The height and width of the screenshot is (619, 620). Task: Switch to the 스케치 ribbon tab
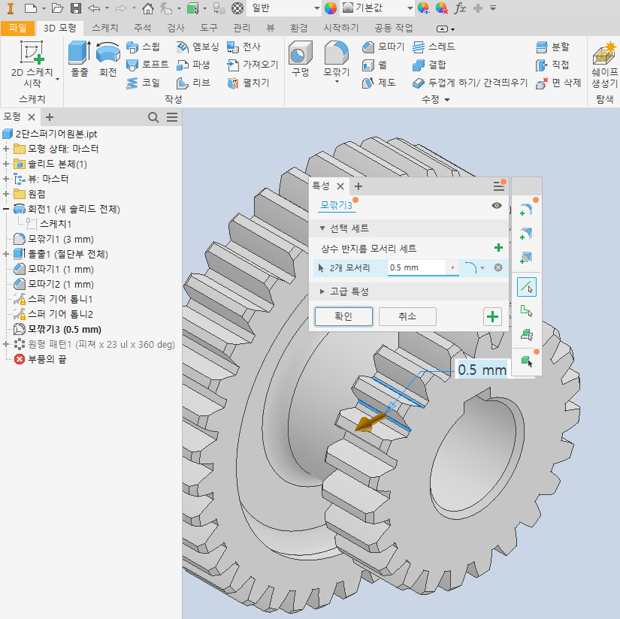pyautogui.click(x=104, y=28)
